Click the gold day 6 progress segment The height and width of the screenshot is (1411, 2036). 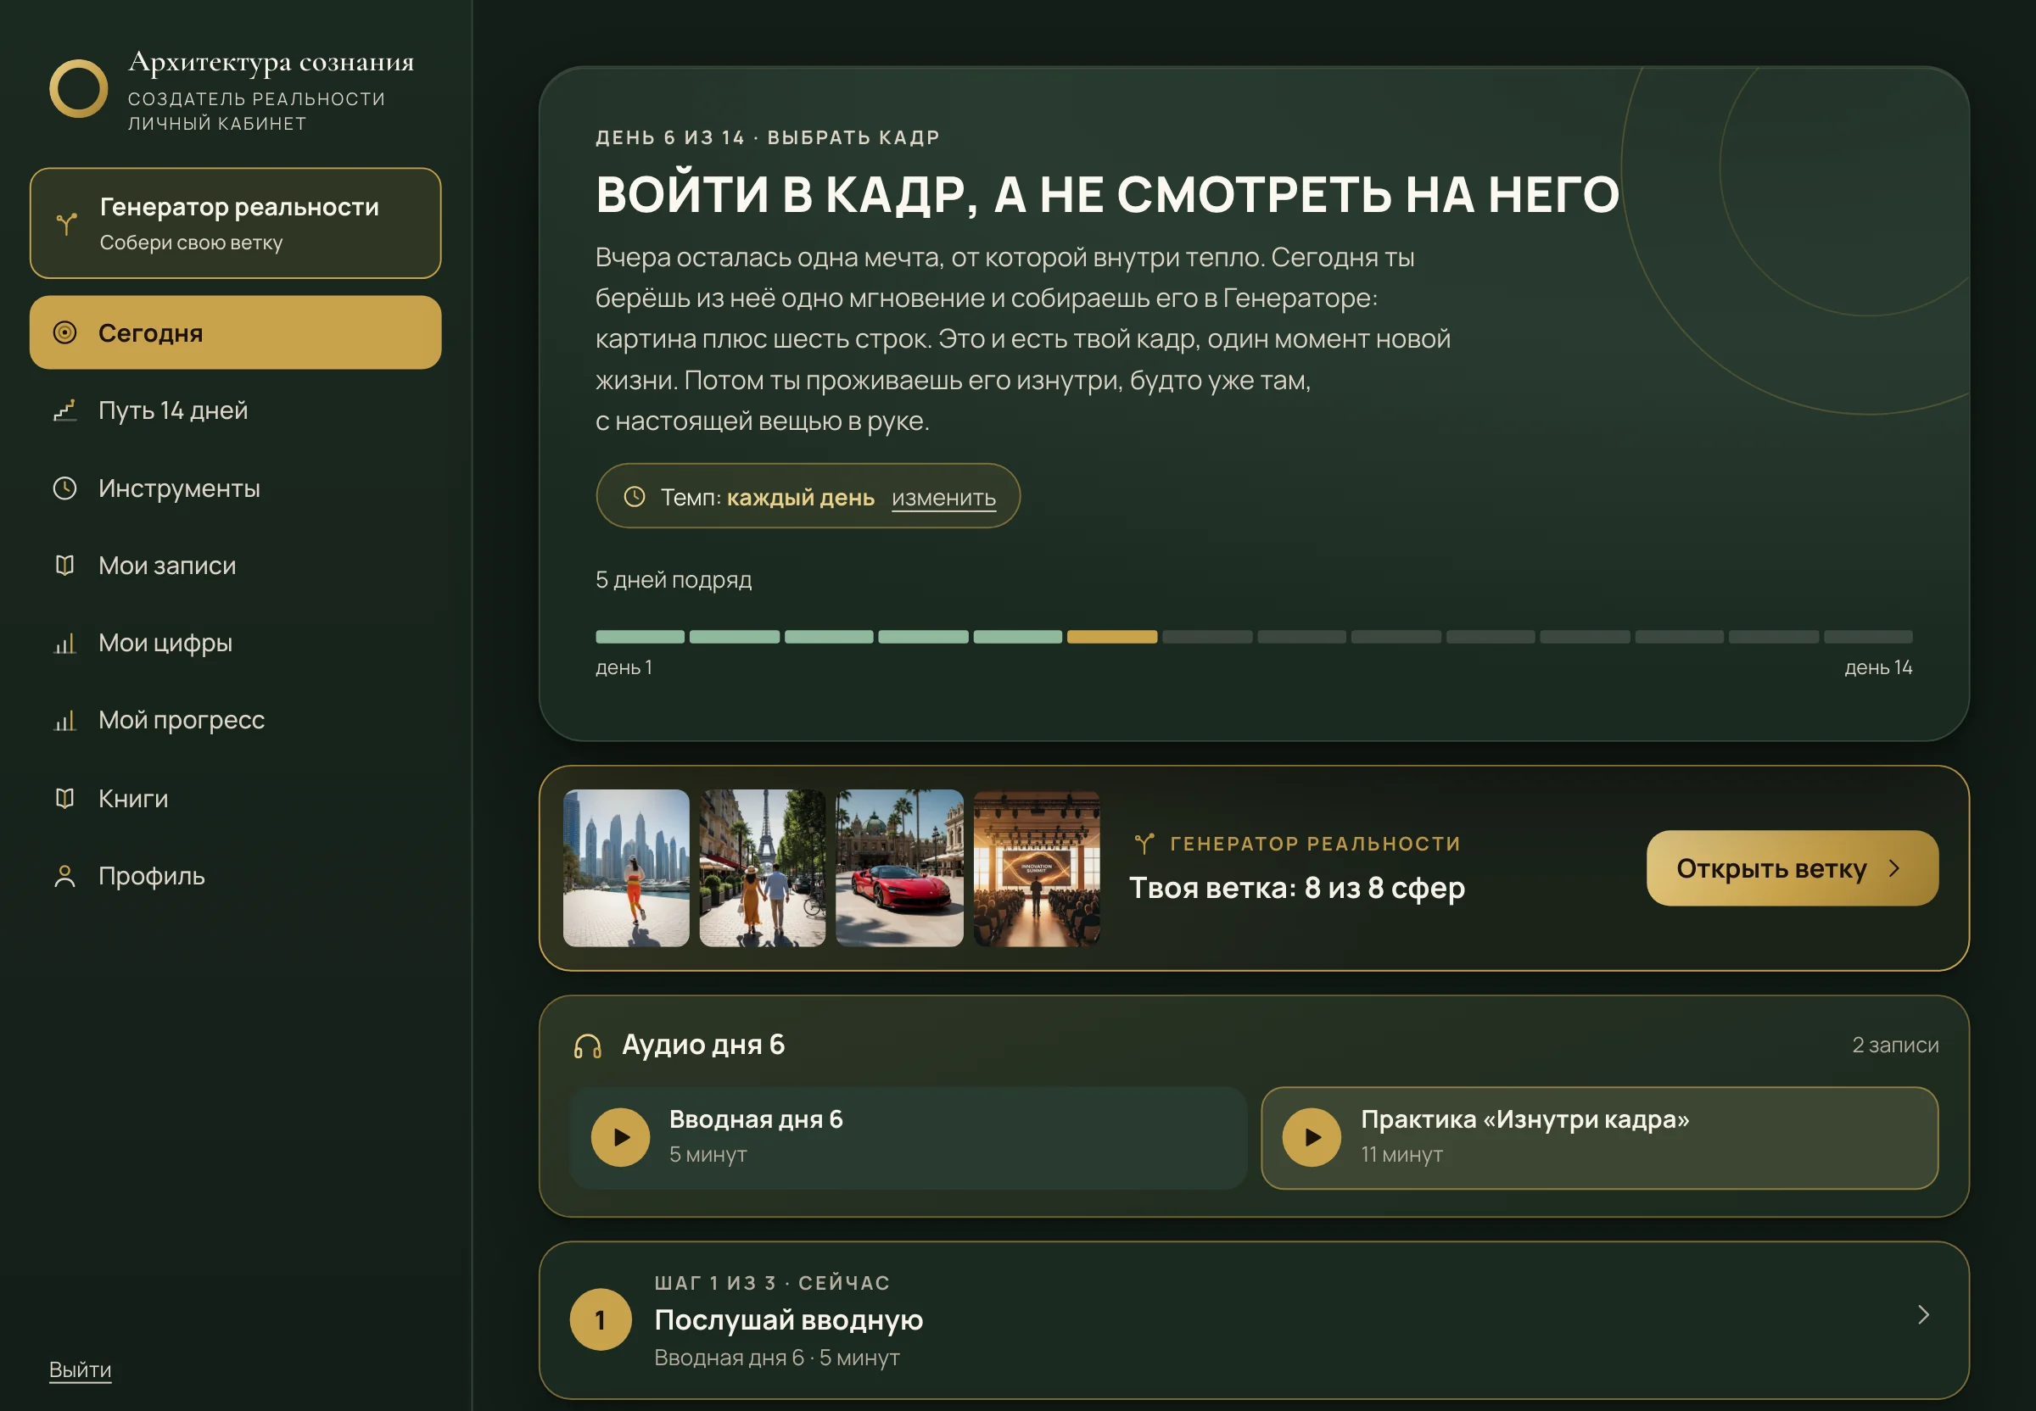click(x=1112, y=637)
